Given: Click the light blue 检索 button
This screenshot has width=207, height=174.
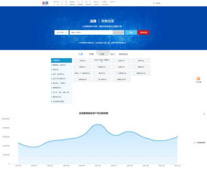Looking at the screenshot, I should (131, 32).
